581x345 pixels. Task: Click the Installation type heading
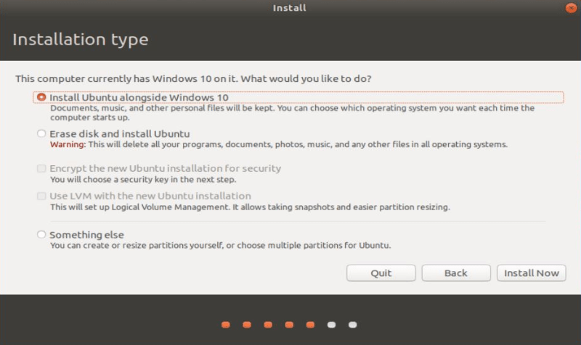pyautogui.click(x=81, y=40)
